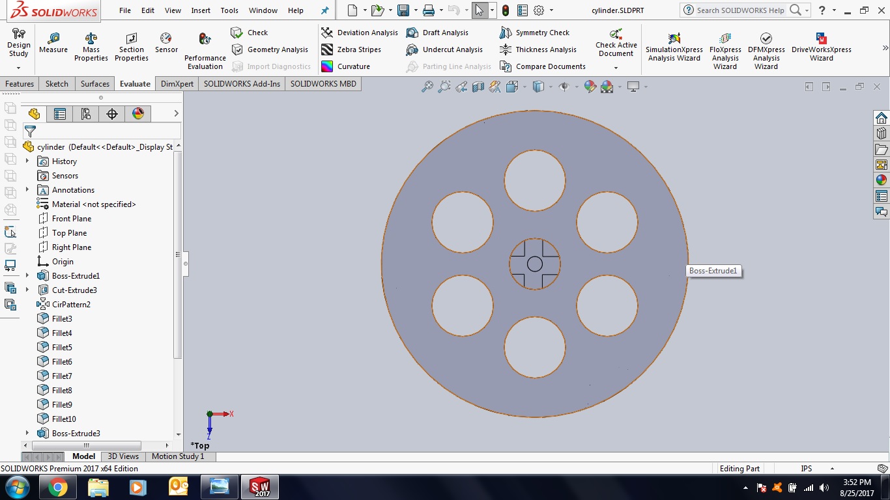Viewport: 890px width, 500px height.
Task: Launch DFMXpress Analysis Wizard
Action: [x=766, y=51]
